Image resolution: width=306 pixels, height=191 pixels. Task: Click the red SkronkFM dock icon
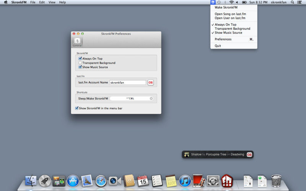[x=227, y=181]
